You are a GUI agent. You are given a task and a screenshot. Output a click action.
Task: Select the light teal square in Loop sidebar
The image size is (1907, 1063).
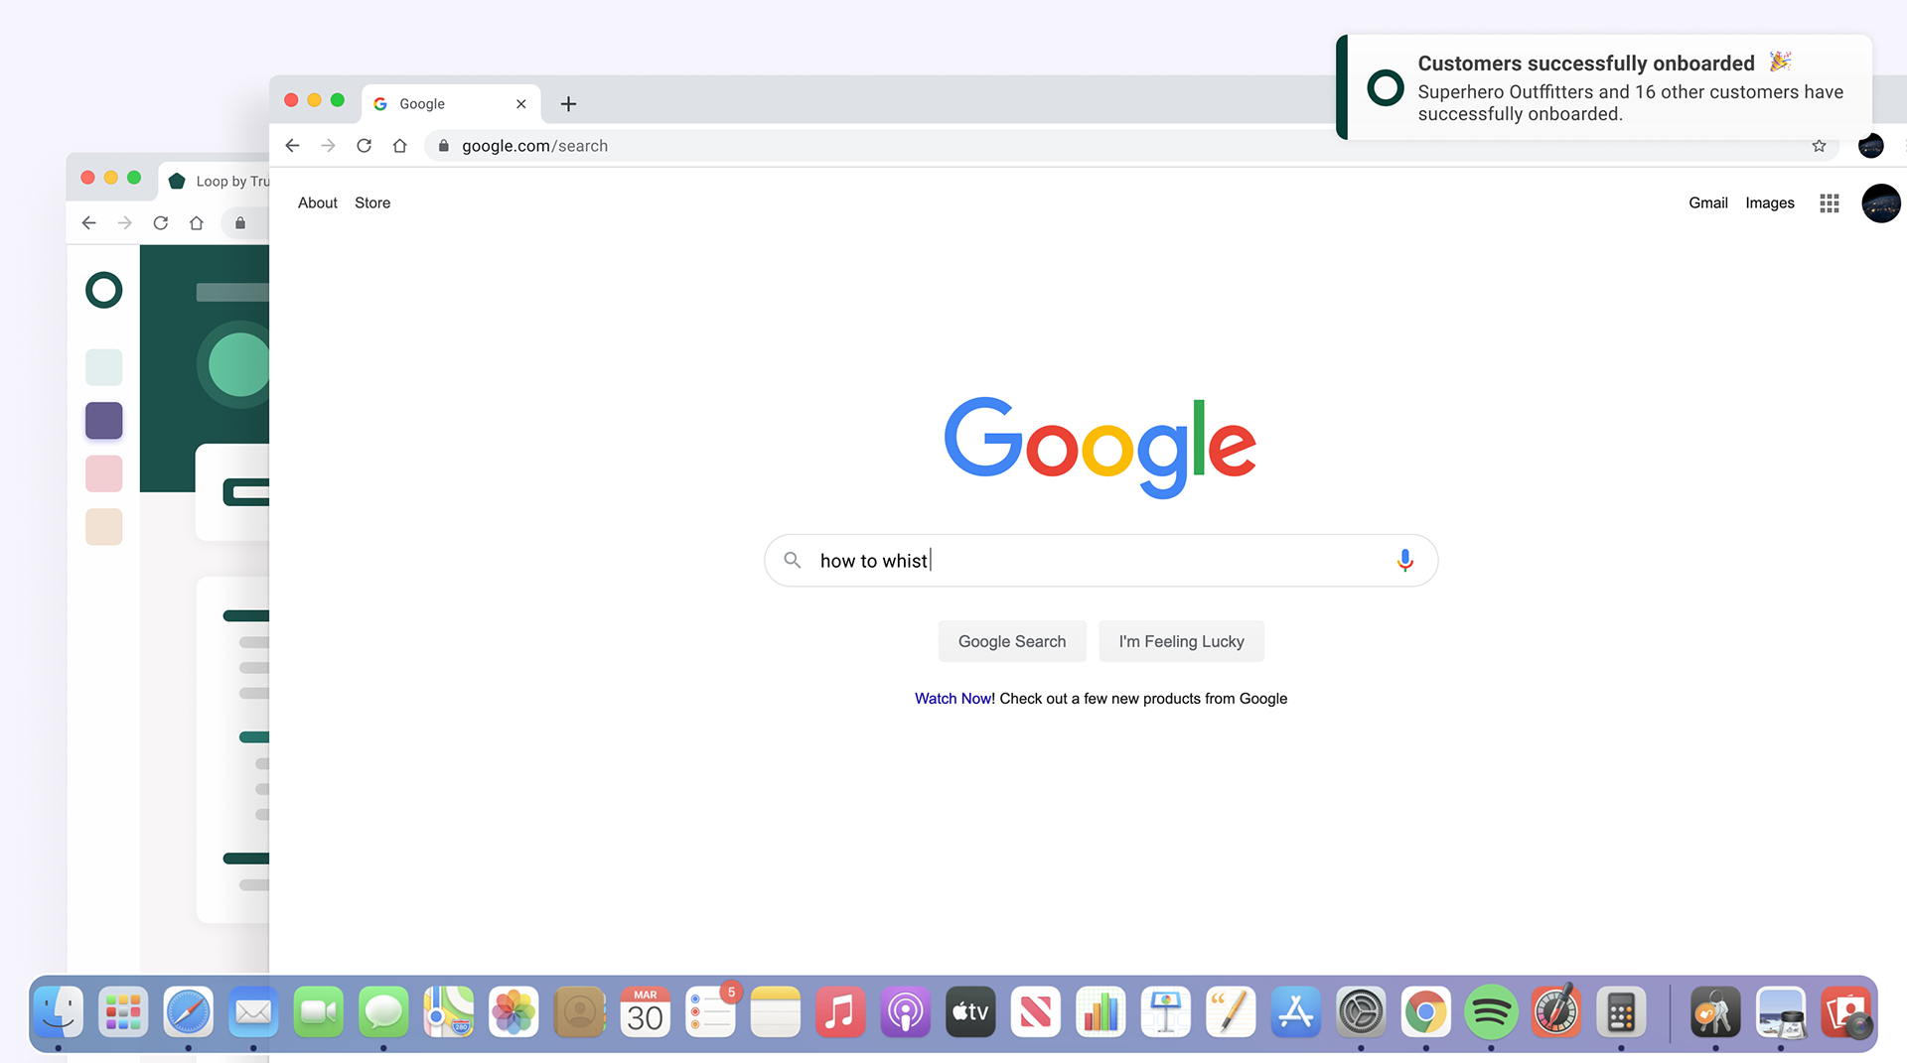click(104, 367)
